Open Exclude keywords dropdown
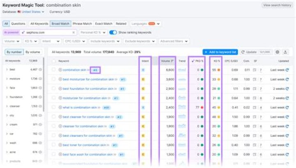The image size is (296, 168). (x=140, y=41)
